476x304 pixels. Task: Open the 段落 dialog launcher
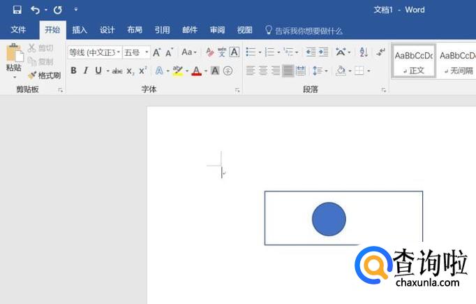(384, 90)
